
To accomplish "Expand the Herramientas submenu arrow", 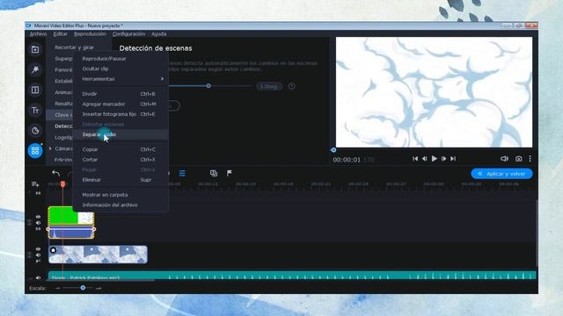I will point(162,79).
